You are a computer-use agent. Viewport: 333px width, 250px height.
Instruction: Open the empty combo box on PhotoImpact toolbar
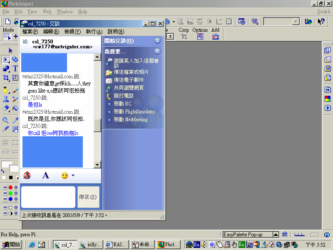(281, 22)
